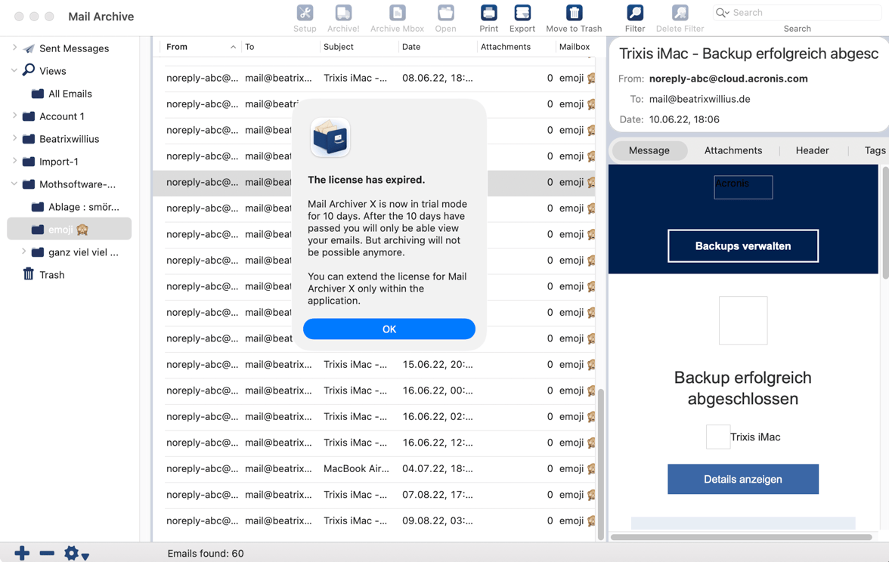Click the minus icon at bottom left
The image size is (889, 562).
47,553
